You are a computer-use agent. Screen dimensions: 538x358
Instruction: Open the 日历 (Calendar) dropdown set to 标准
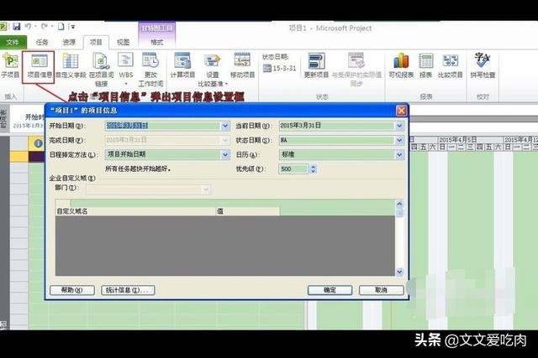click(399, 154)
